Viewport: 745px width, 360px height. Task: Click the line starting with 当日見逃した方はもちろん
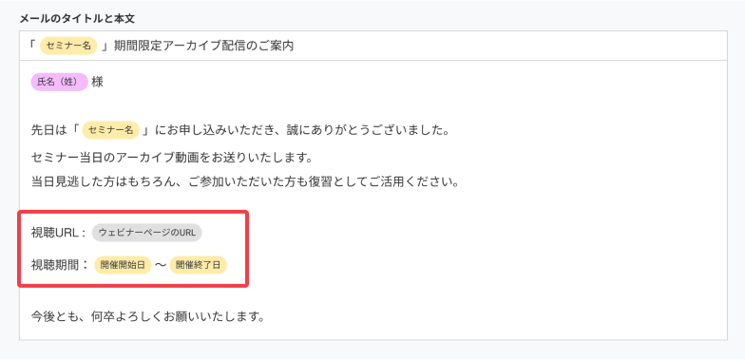[245, 182]
